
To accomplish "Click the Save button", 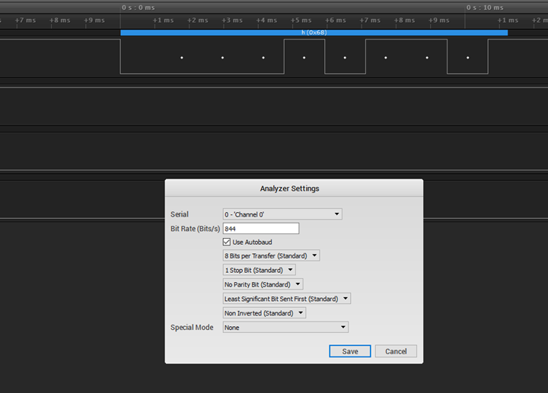I will (349, 351).
